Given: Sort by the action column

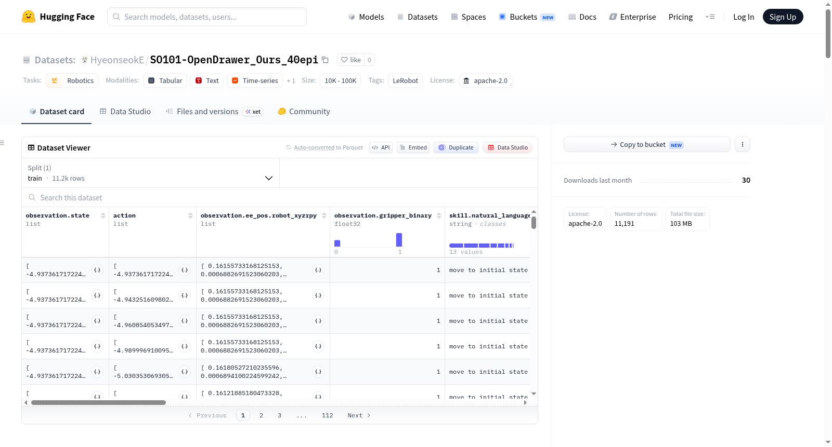Looking at the screenshot, I should pos(190,215).
